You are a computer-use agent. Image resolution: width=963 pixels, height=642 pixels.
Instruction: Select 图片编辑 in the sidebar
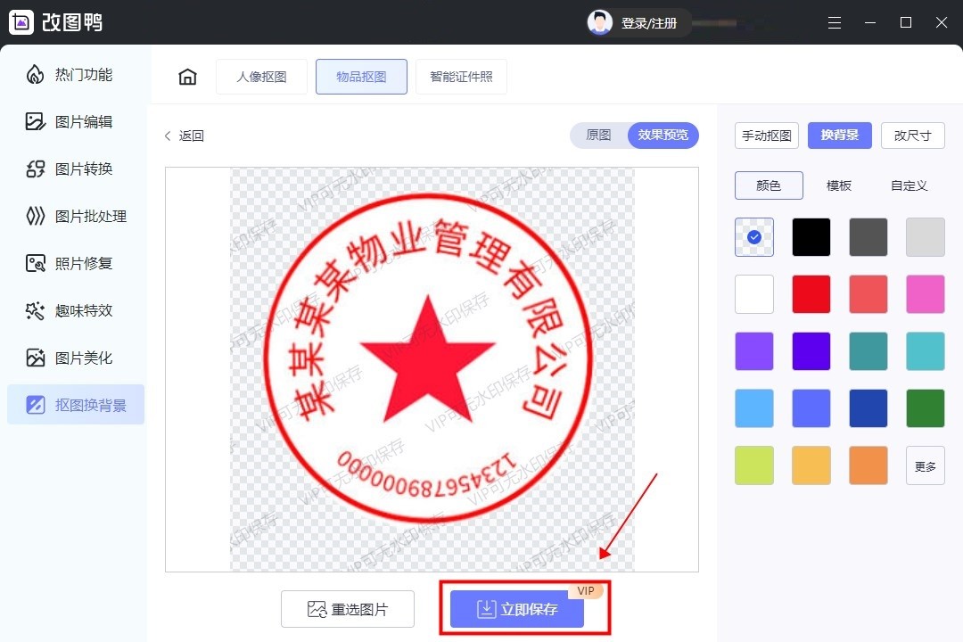(x=76, y=121)
